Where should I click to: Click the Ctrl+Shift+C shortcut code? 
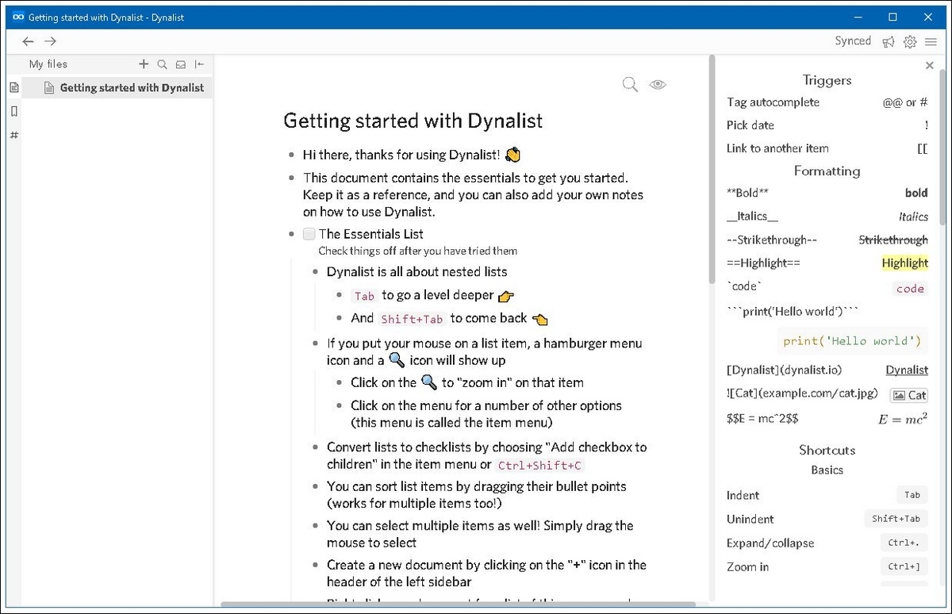tap(541, 466)
